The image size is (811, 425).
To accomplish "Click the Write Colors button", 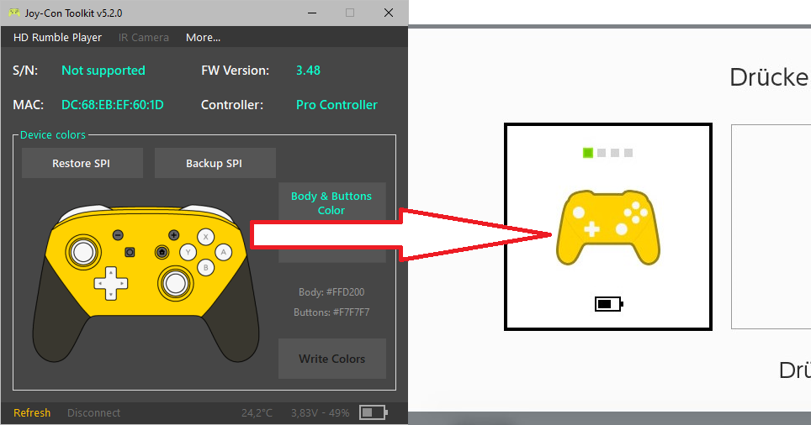I will 332,359.
